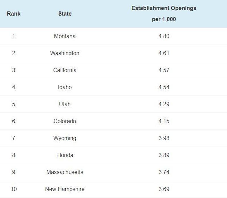Select the Colorado state cell
The image size is (227, 198).
click(65, 121)
